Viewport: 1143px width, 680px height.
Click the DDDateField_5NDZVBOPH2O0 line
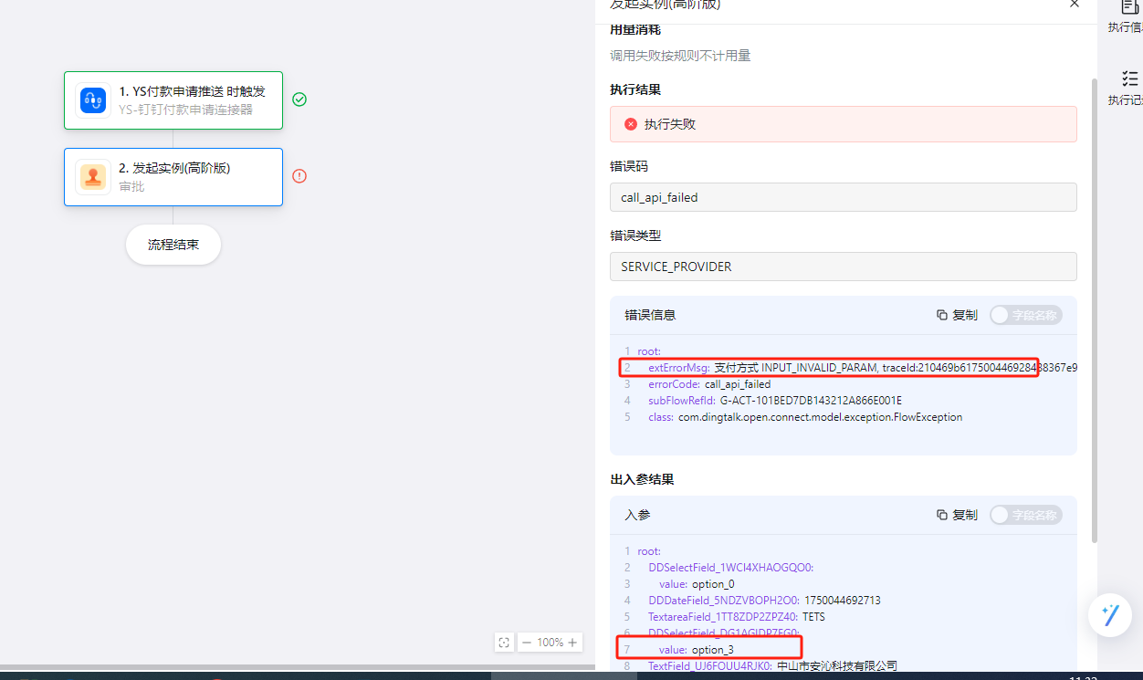[x=764, y=601]
